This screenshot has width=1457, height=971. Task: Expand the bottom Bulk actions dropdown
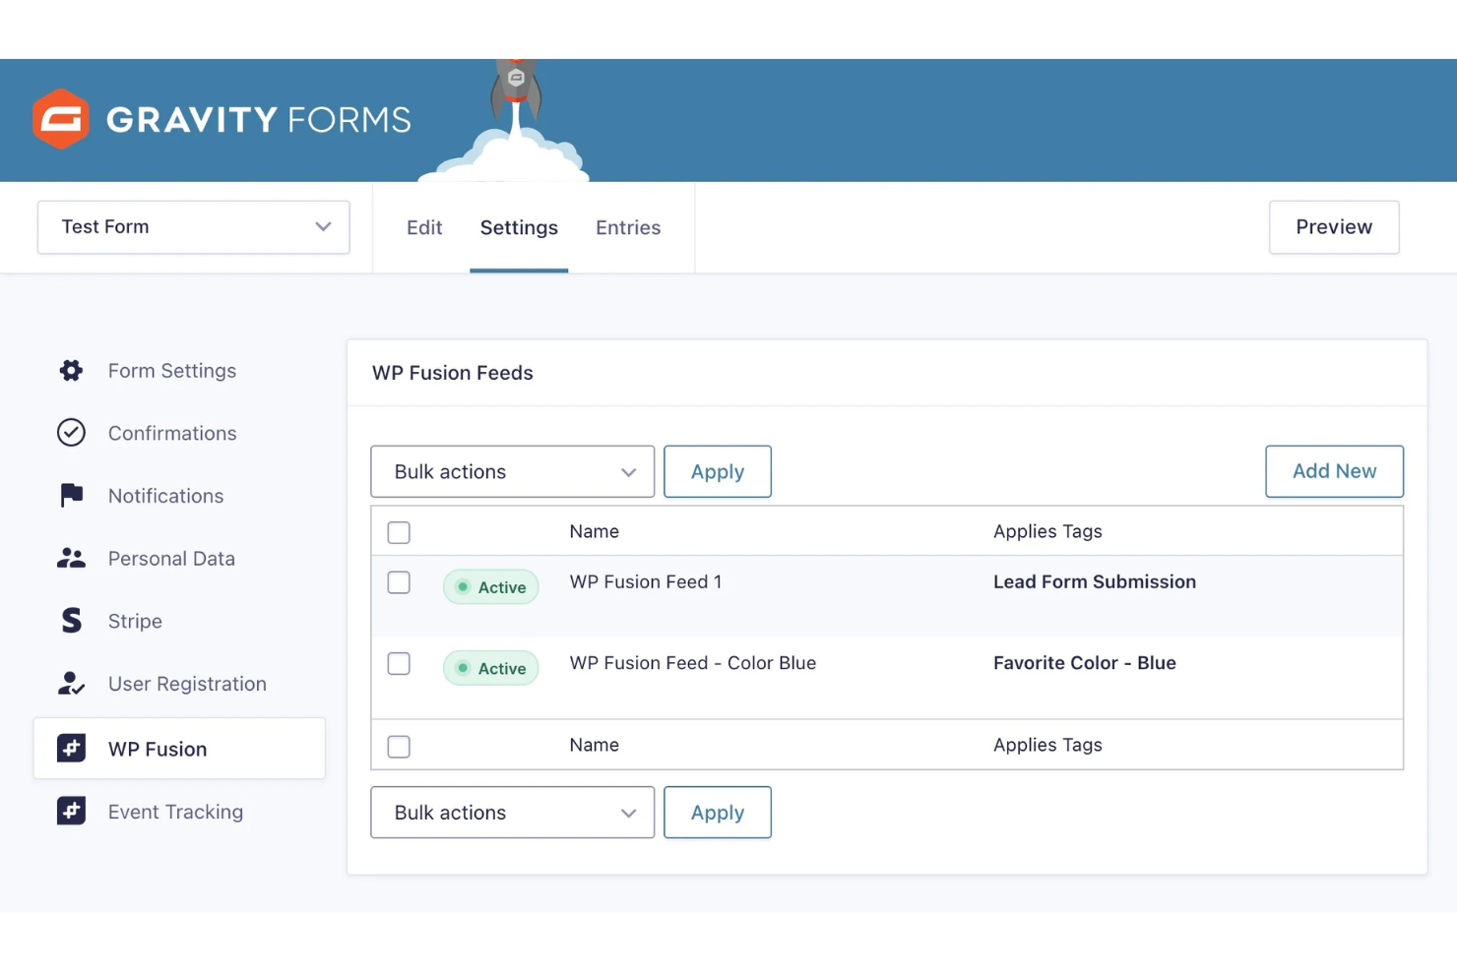pos(512,813)
